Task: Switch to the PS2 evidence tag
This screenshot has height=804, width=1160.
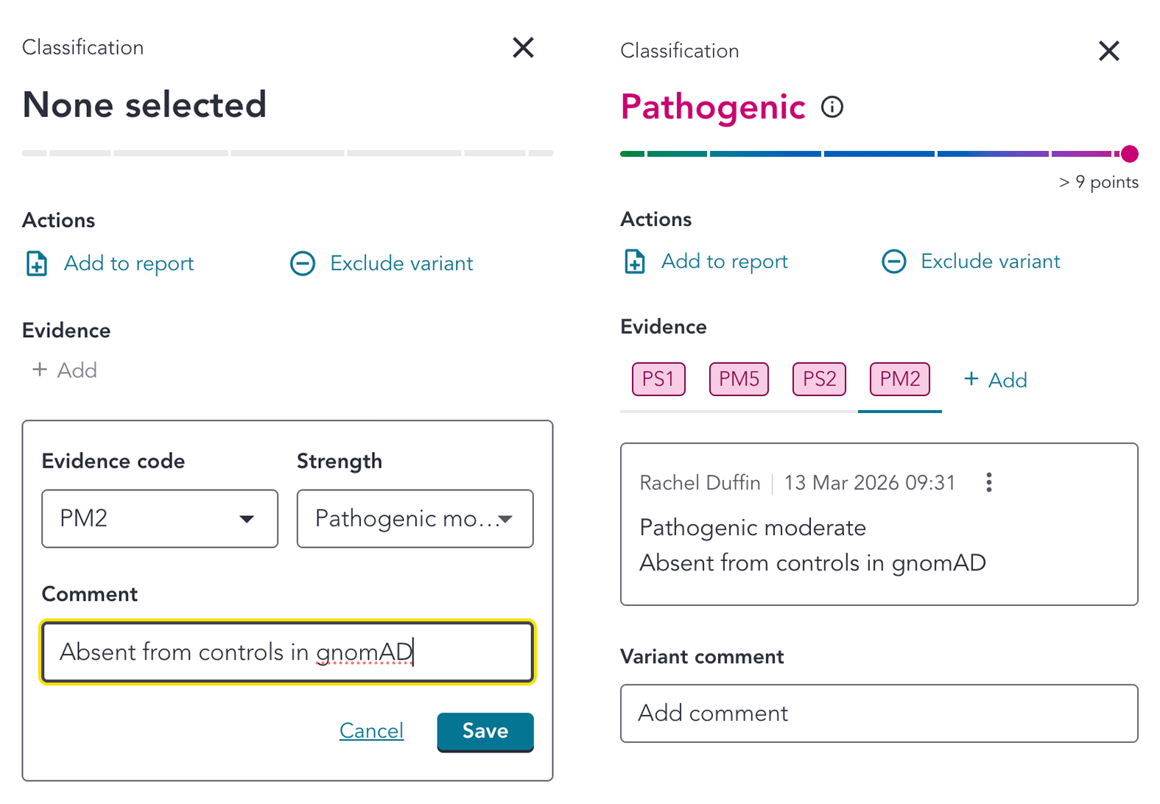Action: point(819,379)
